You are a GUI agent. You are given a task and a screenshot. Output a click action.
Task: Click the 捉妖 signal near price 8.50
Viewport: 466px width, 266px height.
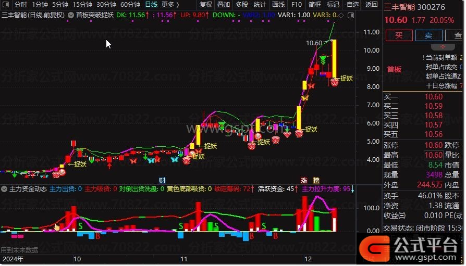click(347, 79)
